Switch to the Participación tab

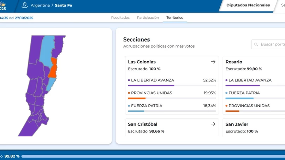click(148, 18)
